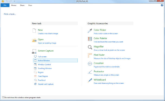Click the Screen Capture heading text
Viewport: 165px width, 101px height.
(x=46, y=51)
